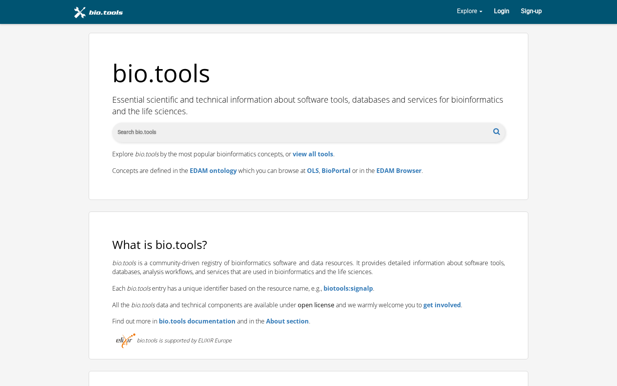Click the bio.tools logo in navbar
Screen dimensions: 617x386
pyautogui.click(x=98, y=12)
